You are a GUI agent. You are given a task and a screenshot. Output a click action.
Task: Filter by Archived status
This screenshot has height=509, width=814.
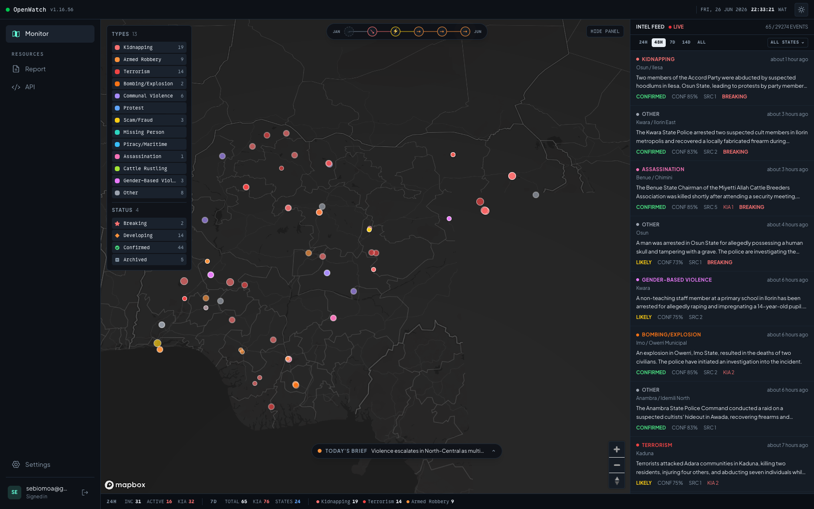[149, 260]
